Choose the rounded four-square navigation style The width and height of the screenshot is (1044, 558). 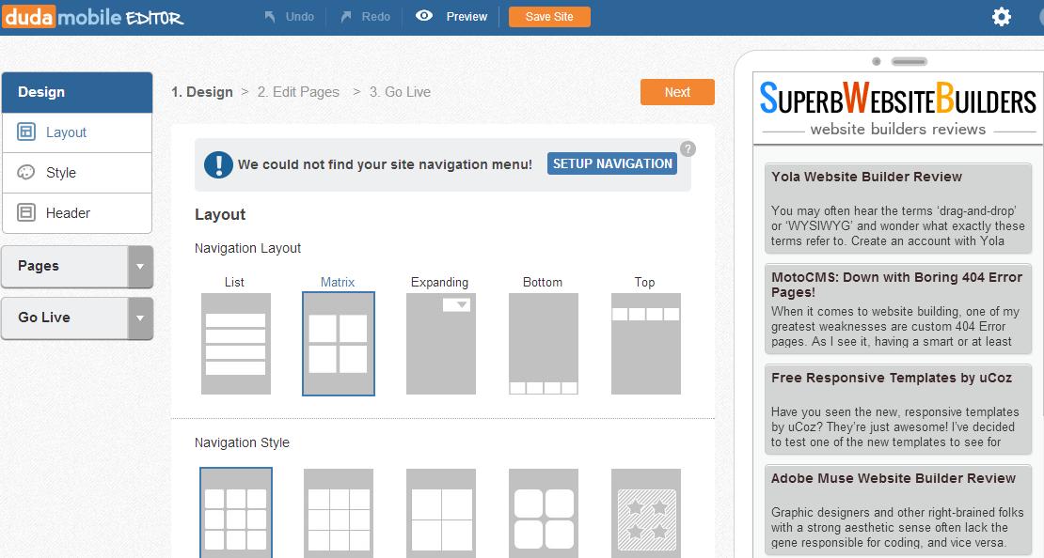[544, 514]
